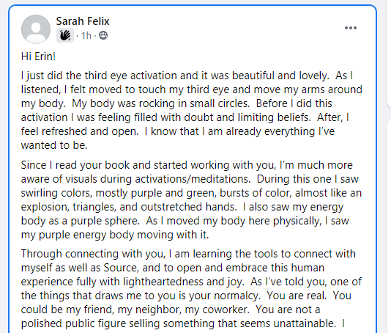Click the line starting 'Through connecting with you'
Image resolution: width=391 pixels, height=333 pixels.
point(188,254)
